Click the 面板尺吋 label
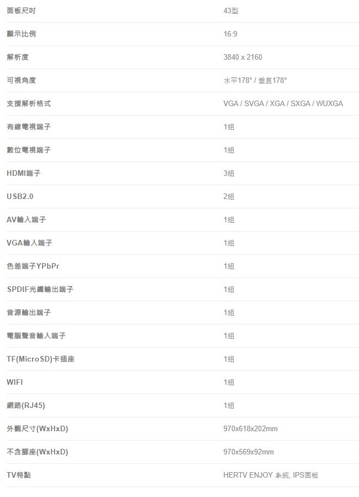This screenshot has height=497, width=359. (21, 11)
